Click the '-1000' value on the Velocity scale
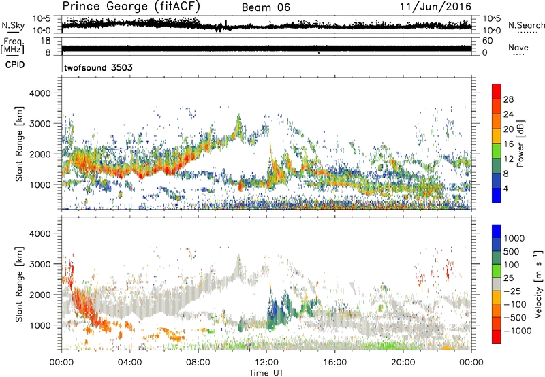Screen dimensions: 545x377 click(518, 331)
